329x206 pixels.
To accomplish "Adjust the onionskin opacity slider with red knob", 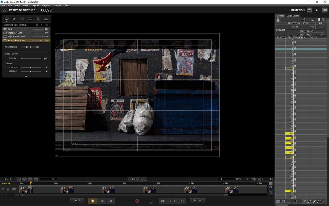I will (x=137, y=201).
